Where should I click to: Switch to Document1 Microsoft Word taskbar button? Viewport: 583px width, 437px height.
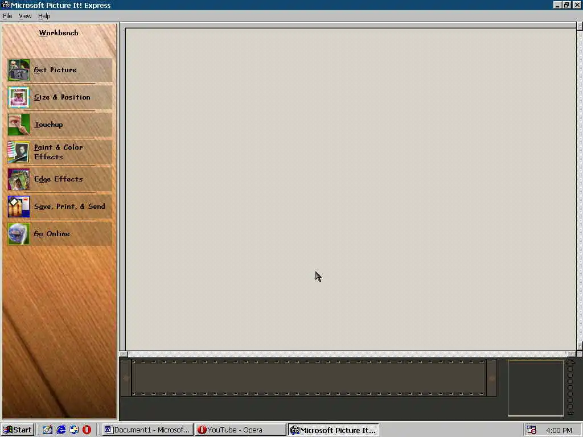(147, 430)
